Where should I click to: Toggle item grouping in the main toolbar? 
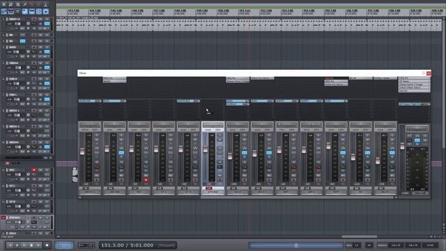[11, 11]
